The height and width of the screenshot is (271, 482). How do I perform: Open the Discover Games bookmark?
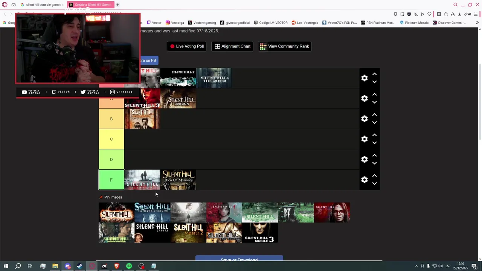[x=449, y=23]
